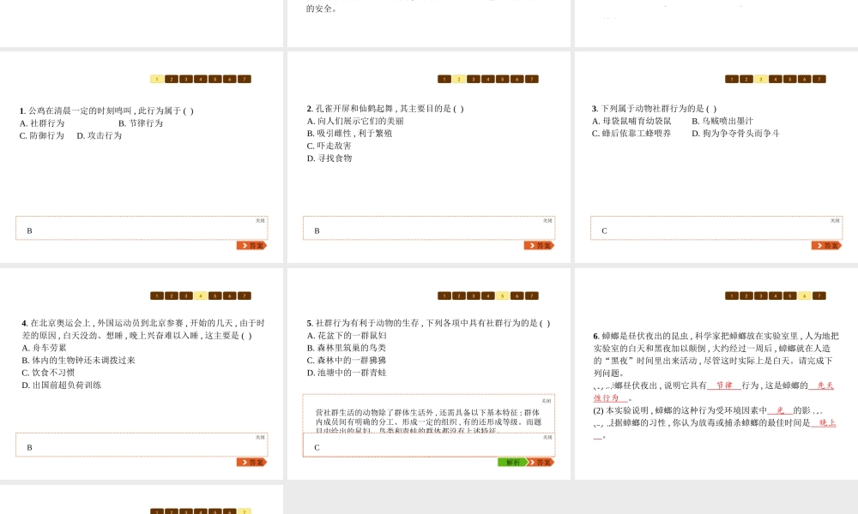Select page tab 1 on question 6 slide
858x514 pixels.
[x=732, y=296]
